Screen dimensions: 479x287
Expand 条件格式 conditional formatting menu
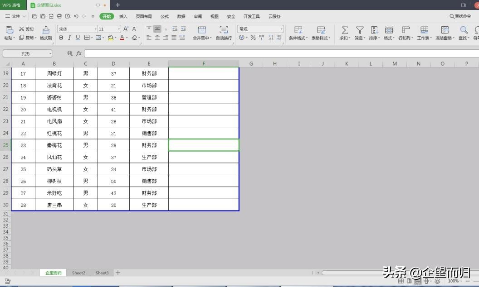pyautogui.click(x=306, y=38)
